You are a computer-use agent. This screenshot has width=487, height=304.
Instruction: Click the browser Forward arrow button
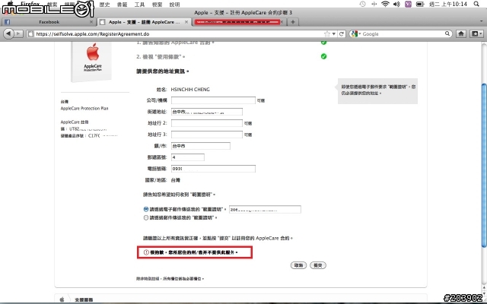point(18,33)
